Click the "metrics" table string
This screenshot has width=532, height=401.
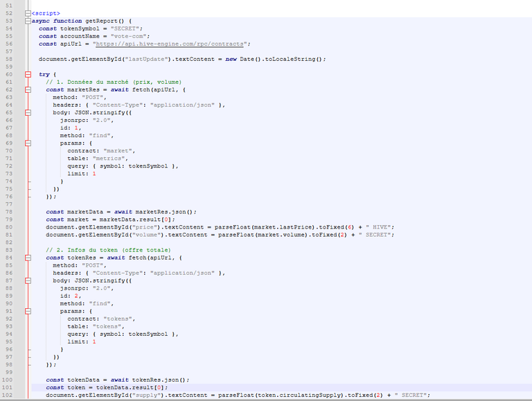click(109, 159)
